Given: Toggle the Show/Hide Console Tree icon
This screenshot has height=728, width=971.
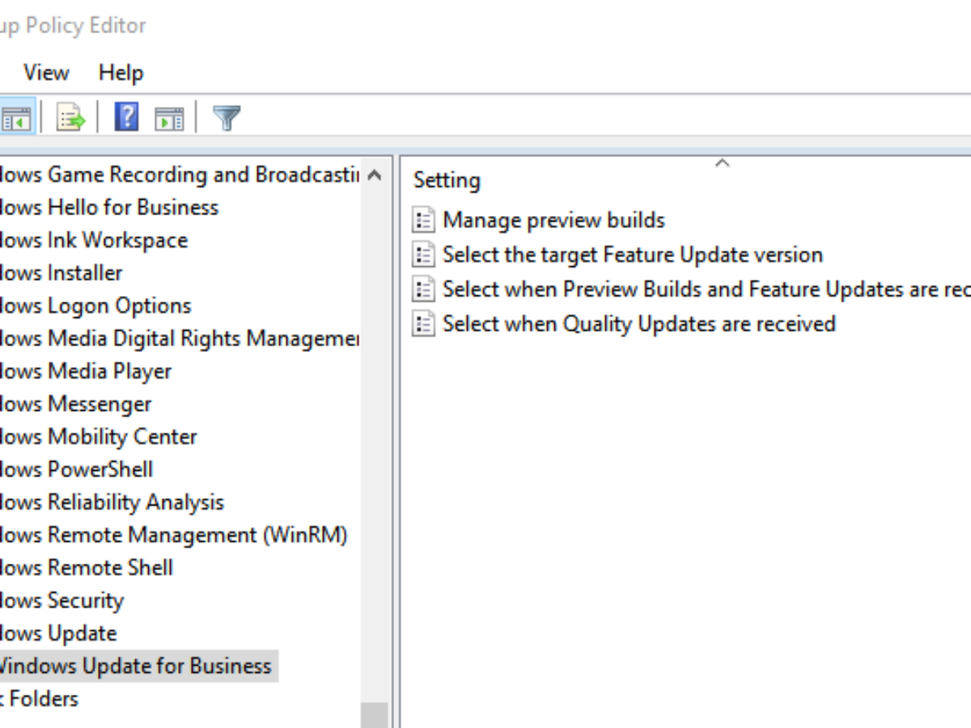Looking at the screenshot, I should (15, 118).
